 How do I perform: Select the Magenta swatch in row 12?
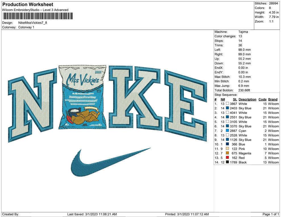(227, 153)
